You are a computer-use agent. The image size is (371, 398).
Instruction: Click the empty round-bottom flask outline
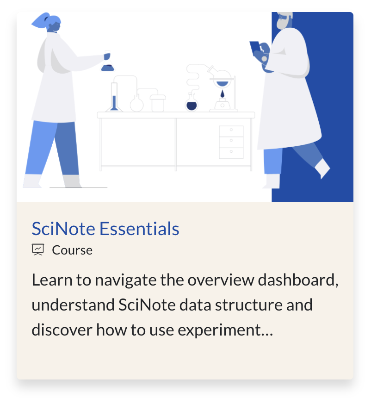tap(137, 103)
